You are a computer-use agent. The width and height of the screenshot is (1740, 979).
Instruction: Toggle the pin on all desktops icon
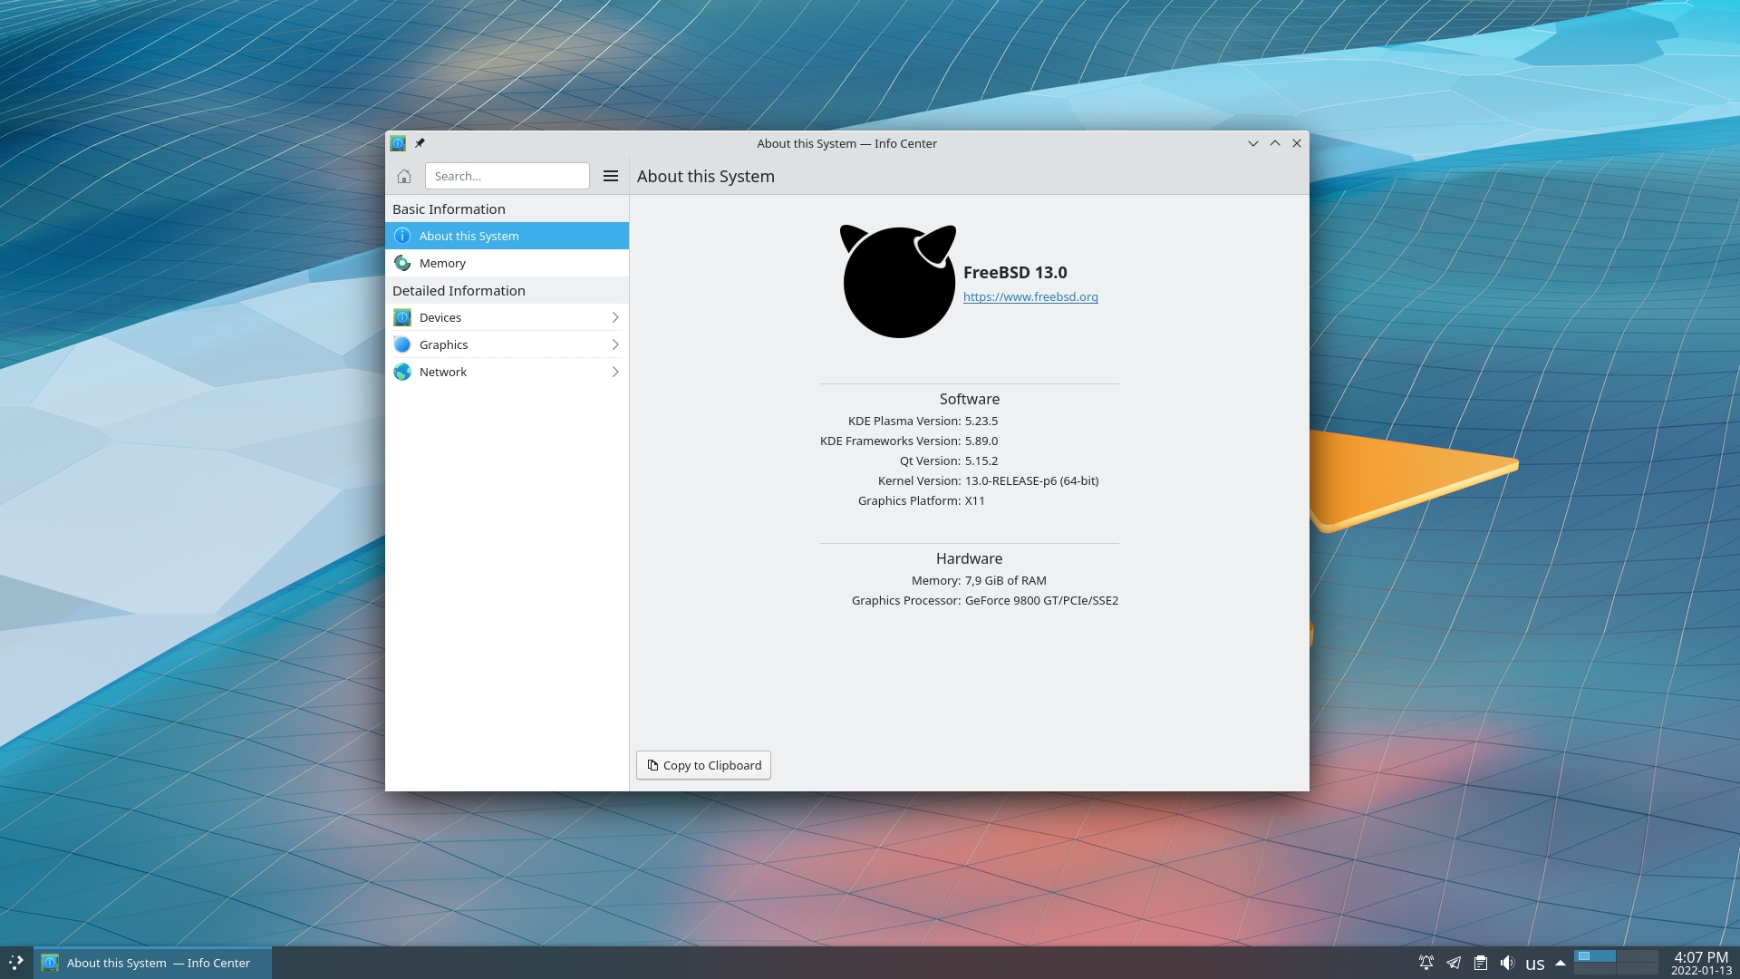point(420,143)
